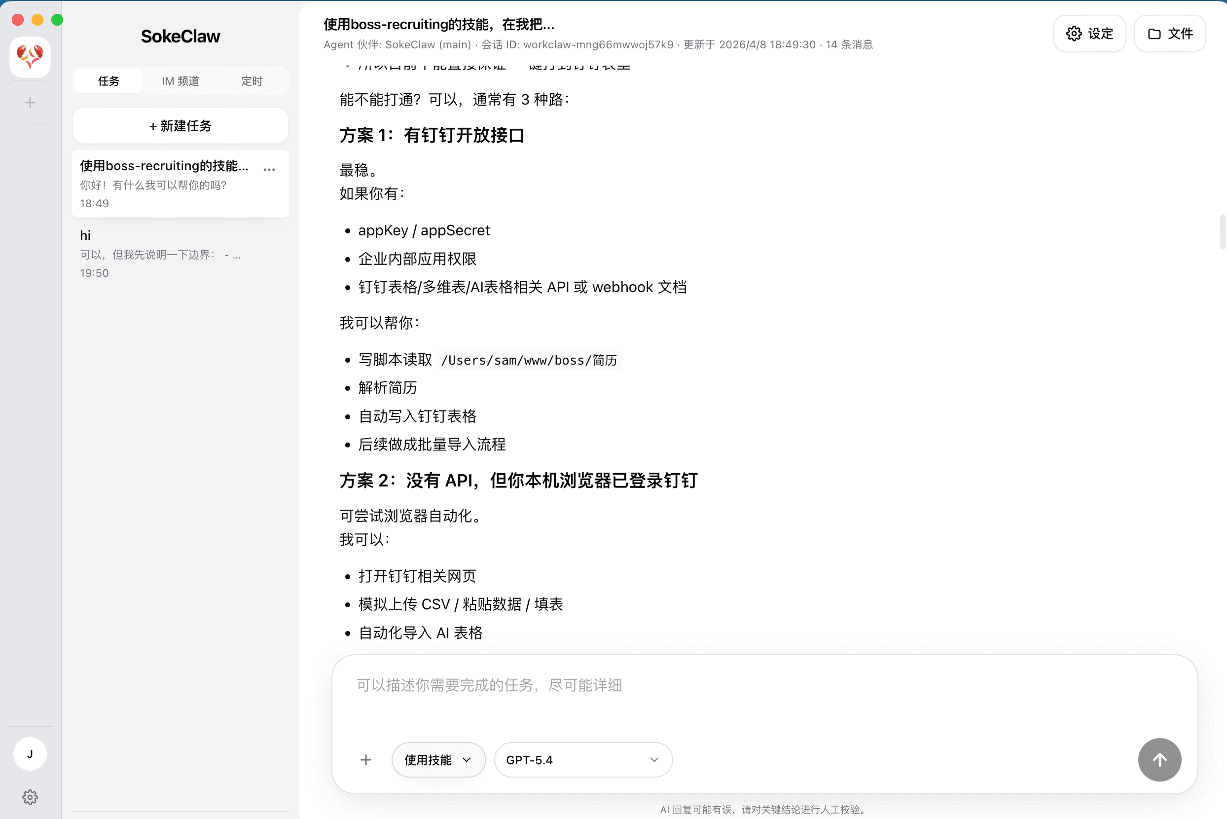The image size is (1227, 819).
Task: Select the 任务 tab
Action: coord(108,81)
